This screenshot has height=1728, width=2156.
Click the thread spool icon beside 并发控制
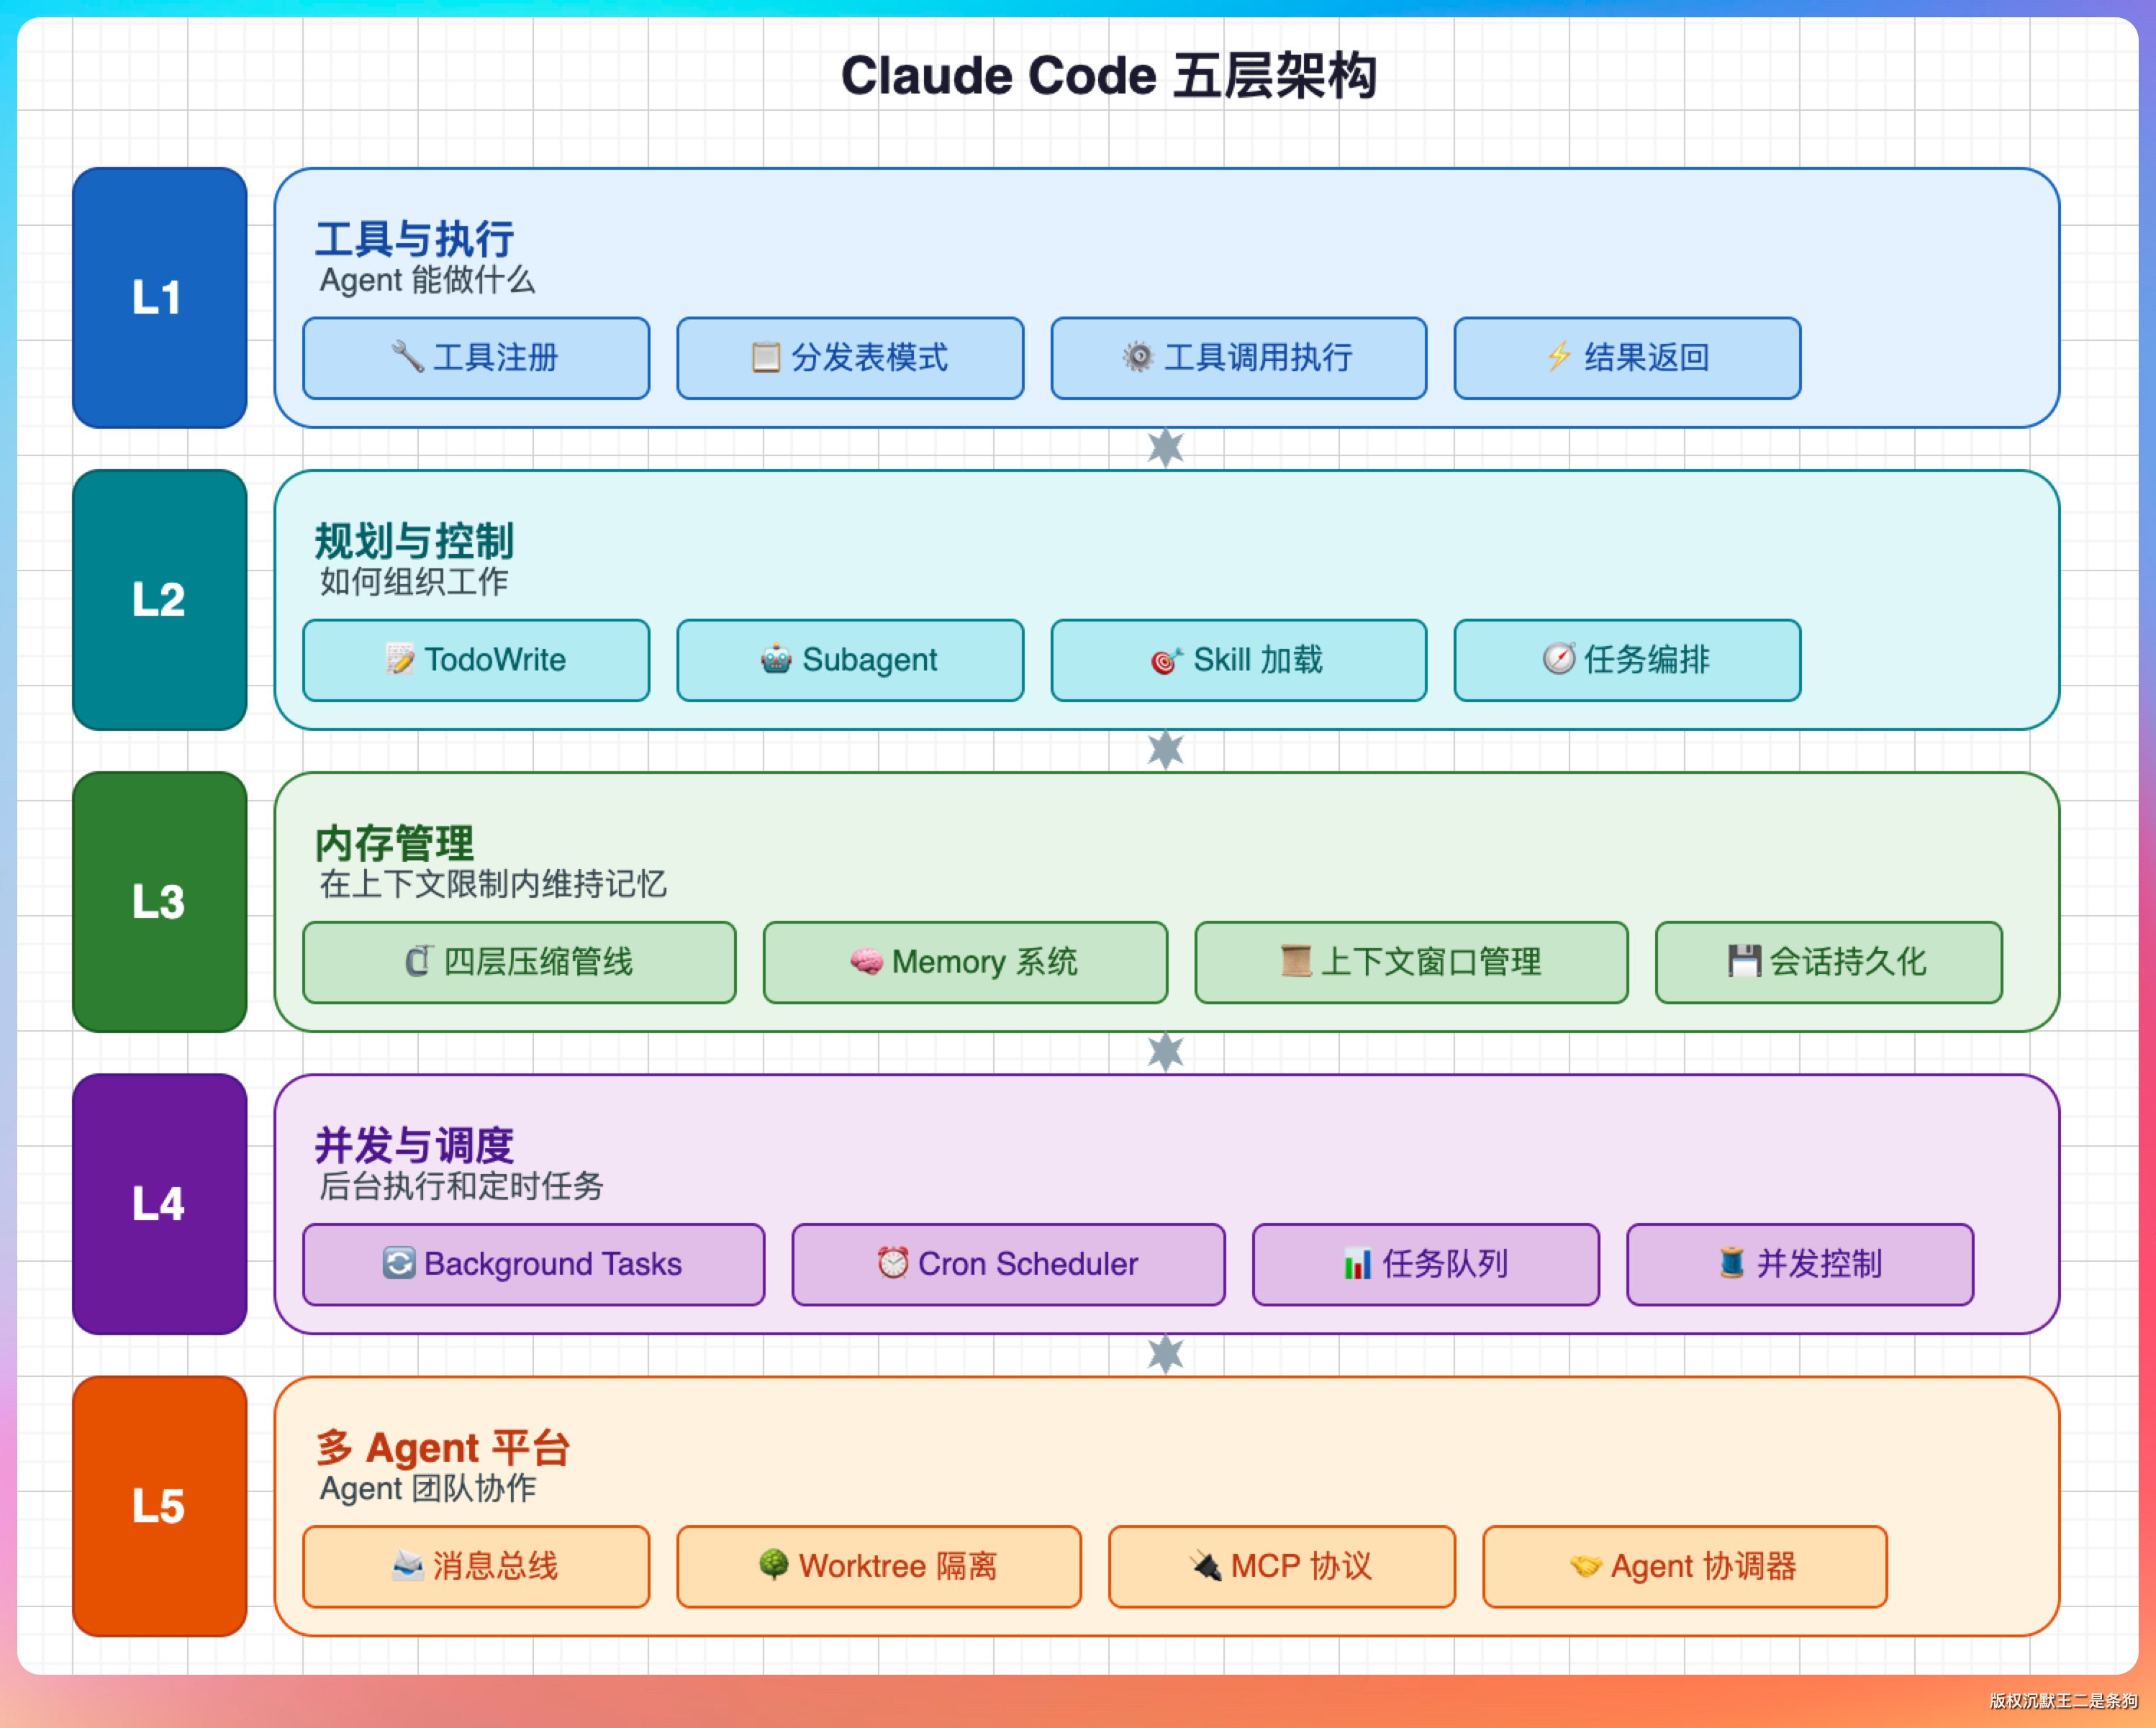(x=1732, y=1263)
